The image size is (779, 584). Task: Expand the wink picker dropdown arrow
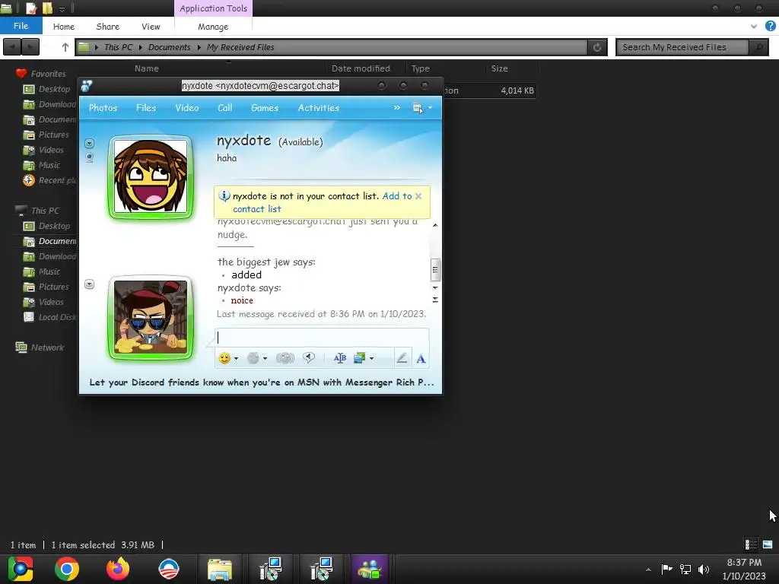(265, 359)
